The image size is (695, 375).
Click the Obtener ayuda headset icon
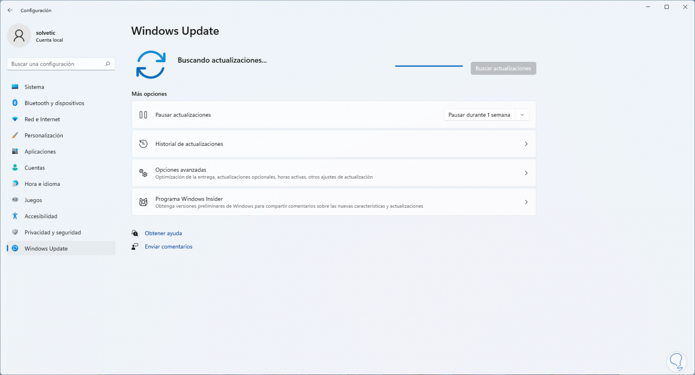tap(135, 233)
